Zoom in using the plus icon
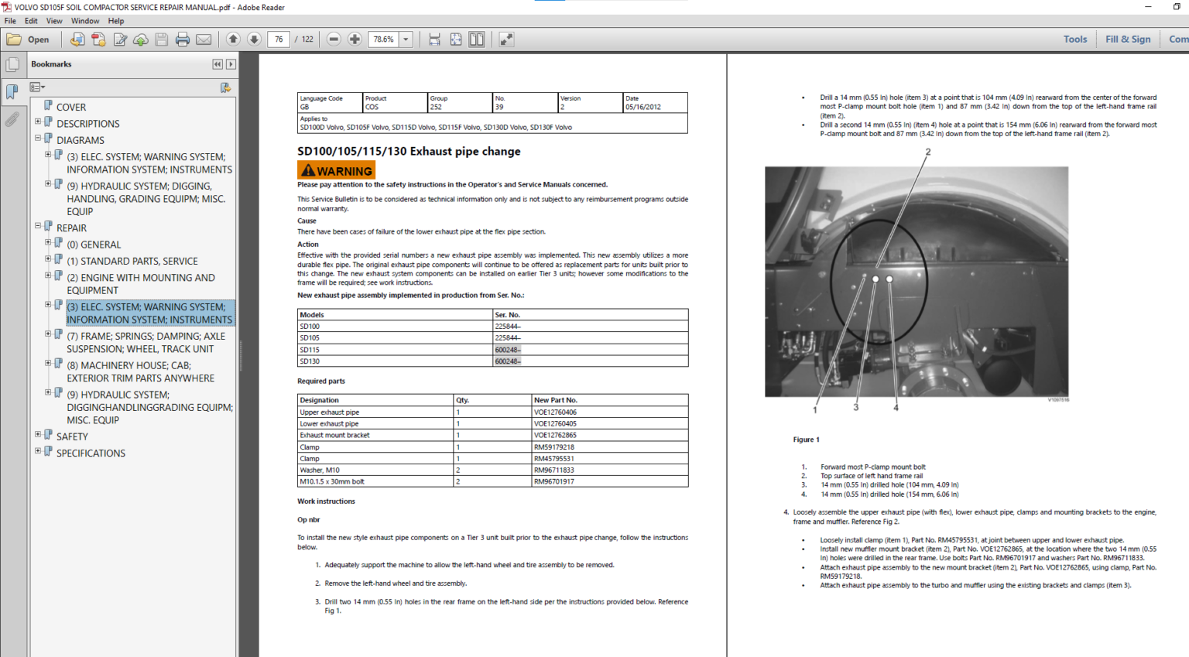1189x657 pixels. pyautogui.click(x=355, y=39)
